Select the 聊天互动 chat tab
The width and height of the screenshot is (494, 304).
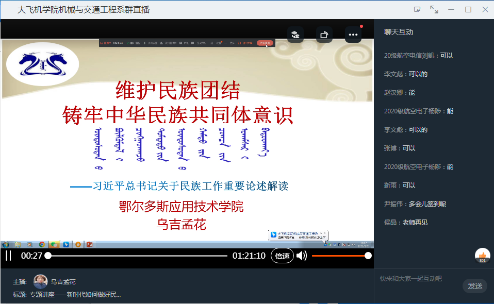point(399,32)
